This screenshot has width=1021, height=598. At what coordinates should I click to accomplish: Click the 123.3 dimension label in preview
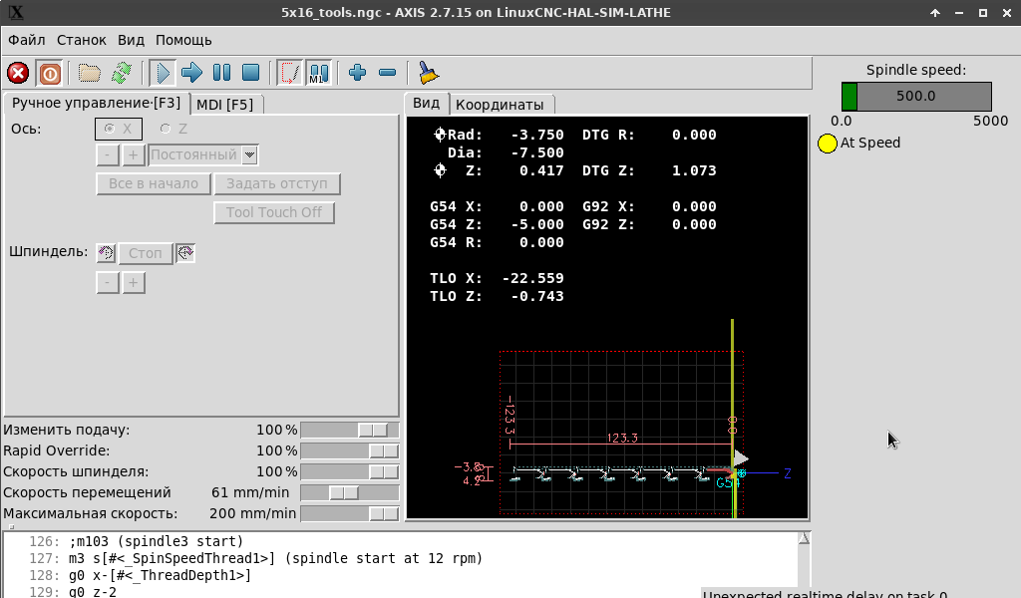coord(622,438)
